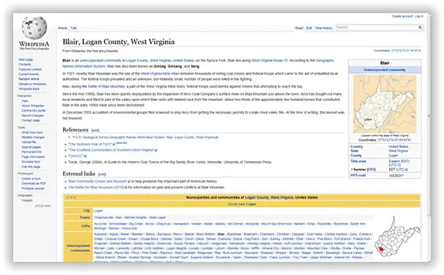The image size is (444, 275).
Task: Click Upload file link
Action: click(29, 142)
